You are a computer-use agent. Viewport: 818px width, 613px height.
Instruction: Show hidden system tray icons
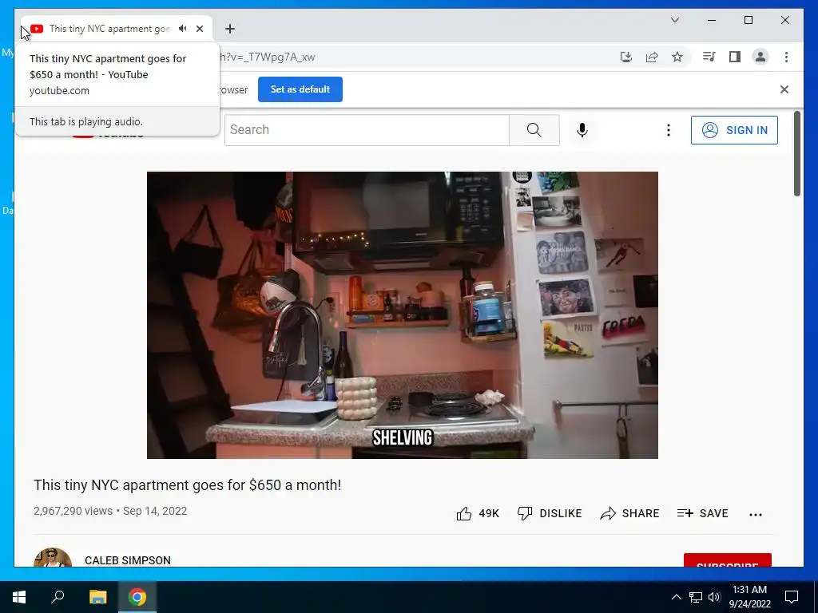[676, 597]
